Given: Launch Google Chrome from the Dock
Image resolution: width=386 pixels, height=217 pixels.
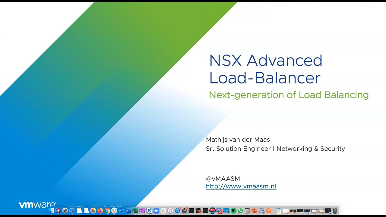Looking at the screenshot, I should click(107, 211).
